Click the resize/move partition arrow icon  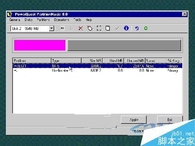click(x=62, y=28)
